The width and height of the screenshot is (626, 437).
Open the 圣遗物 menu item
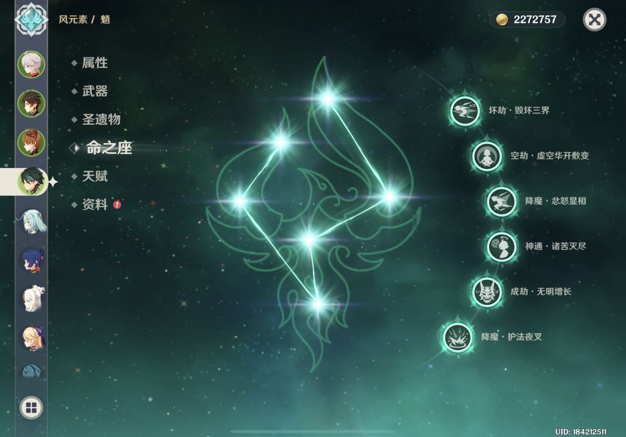(x=101, y=119)
